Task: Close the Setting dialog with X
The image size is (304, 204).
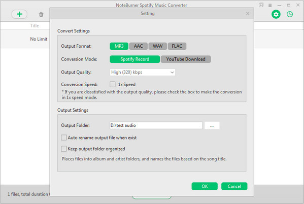Action: (248, 13)
